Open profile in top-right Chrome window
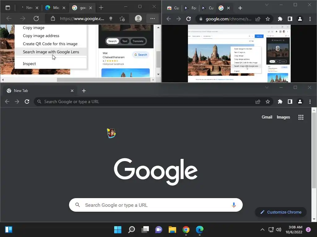Image resolution: width=317 pixels, height=237 pixels. [300, 19]
